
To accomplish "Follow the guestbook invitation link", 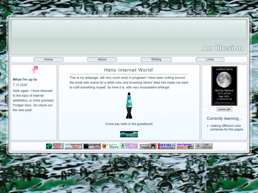I will click(x=129, y=124).
